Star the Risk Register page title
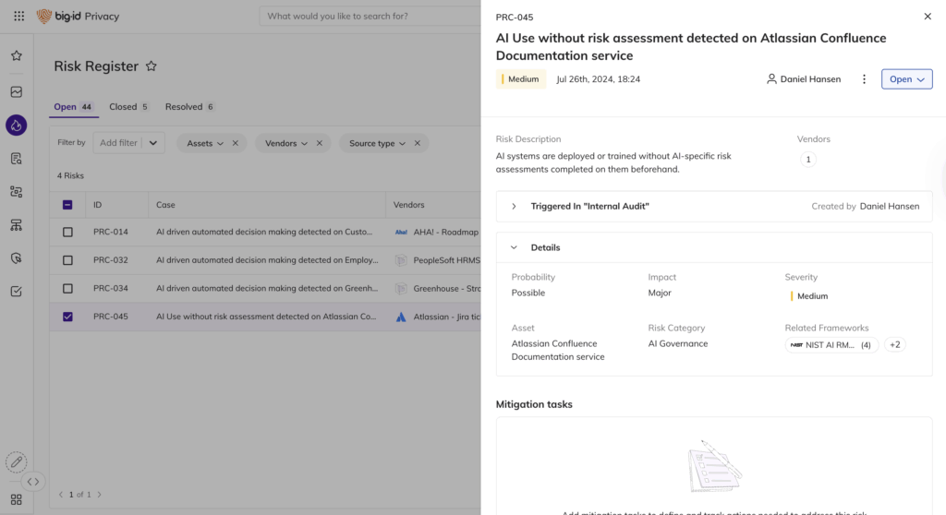The height and width of the screenshot is (515, 946). (x=152, y=66)
